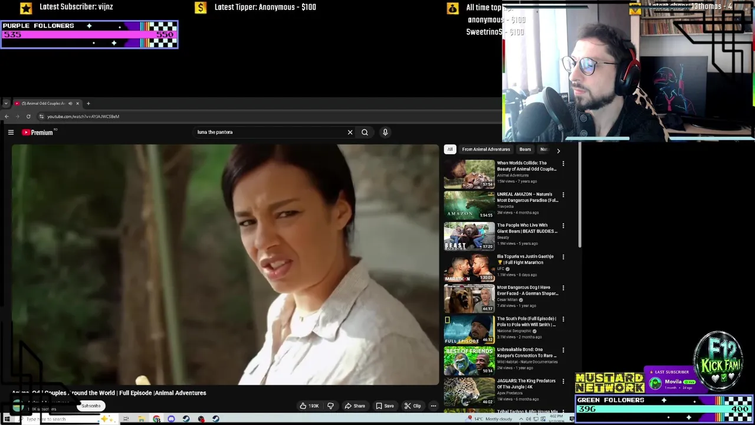Image resolution: width=755 pixels, height=425 pixels.
Task: Open 'JAGUARS: The King Predators' title link
Action: click(x=526, y=384)
